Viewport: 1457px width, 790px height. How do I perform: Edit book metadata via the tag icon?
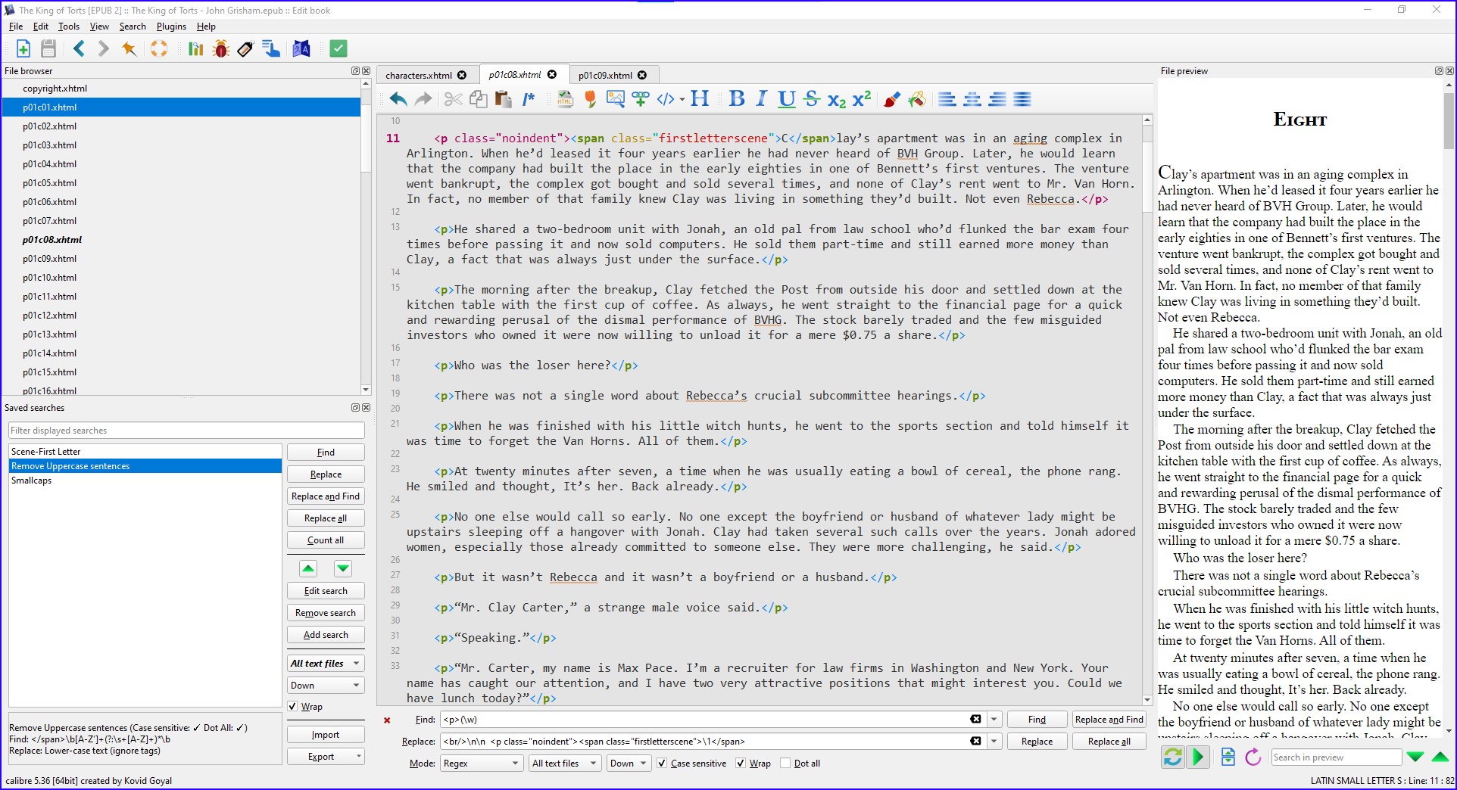(245, 48)
